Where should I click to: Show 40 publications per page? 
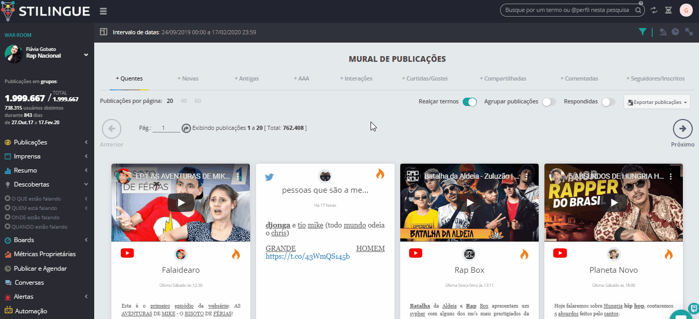coord(184,101)
